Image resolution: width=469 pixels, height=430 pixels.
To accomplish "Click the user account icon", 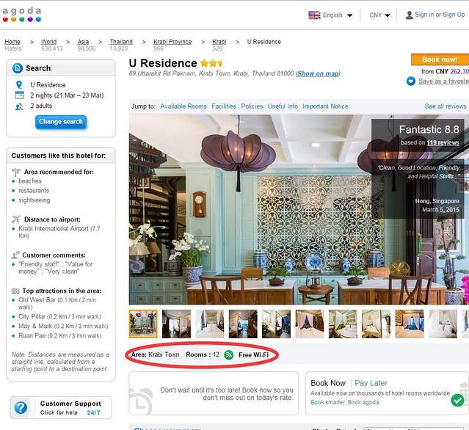I will pyautogui.click(x=408, y=15).
